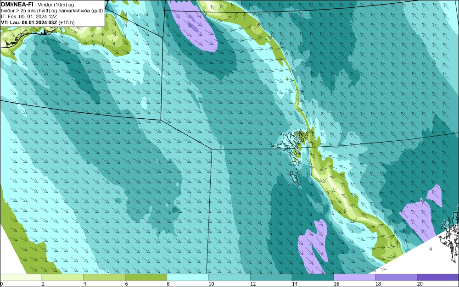The width and height of the screenshot is (459, 287).
Task: Click the 4–6 m/s legend color swatch
Action: coord(104,277)
